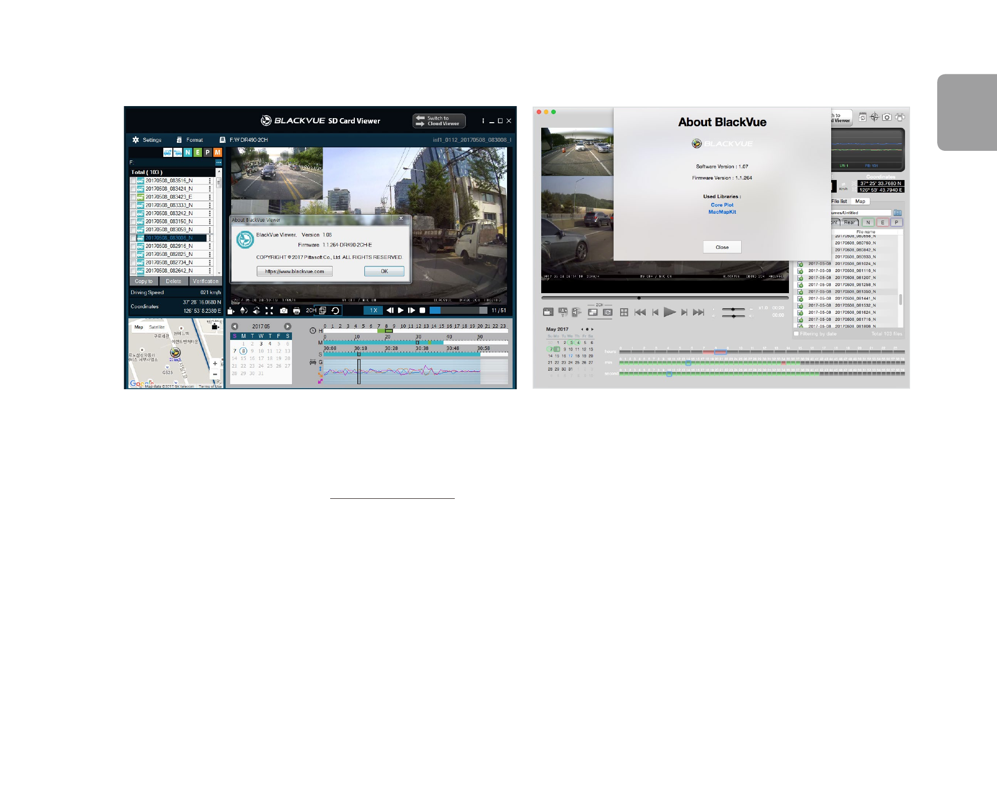Click the folder browse icon in Mac viewer

pos(898,213)
